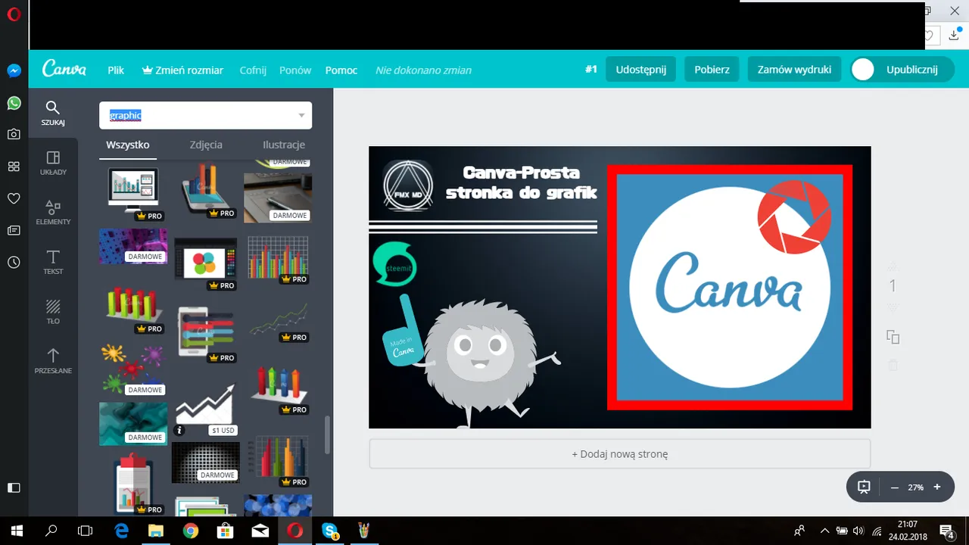Screen dimensions: 969x545
Task: Open Skype from the taskbar
Action: click(330, 531)
